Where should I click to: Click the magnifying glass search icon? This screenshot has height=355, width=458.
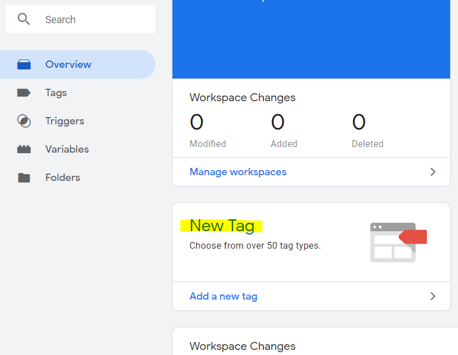tap(24, 19)
